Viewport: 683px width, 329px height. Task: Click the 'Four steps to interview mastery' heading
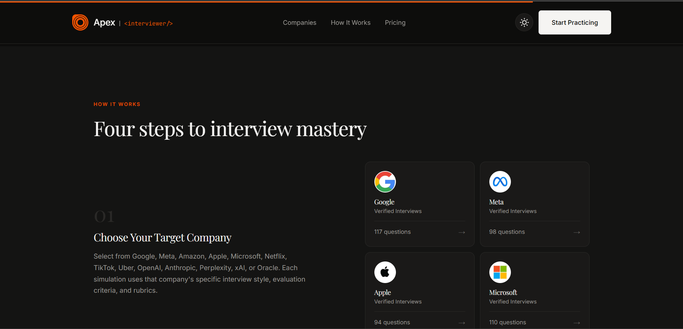coord(230,129)
